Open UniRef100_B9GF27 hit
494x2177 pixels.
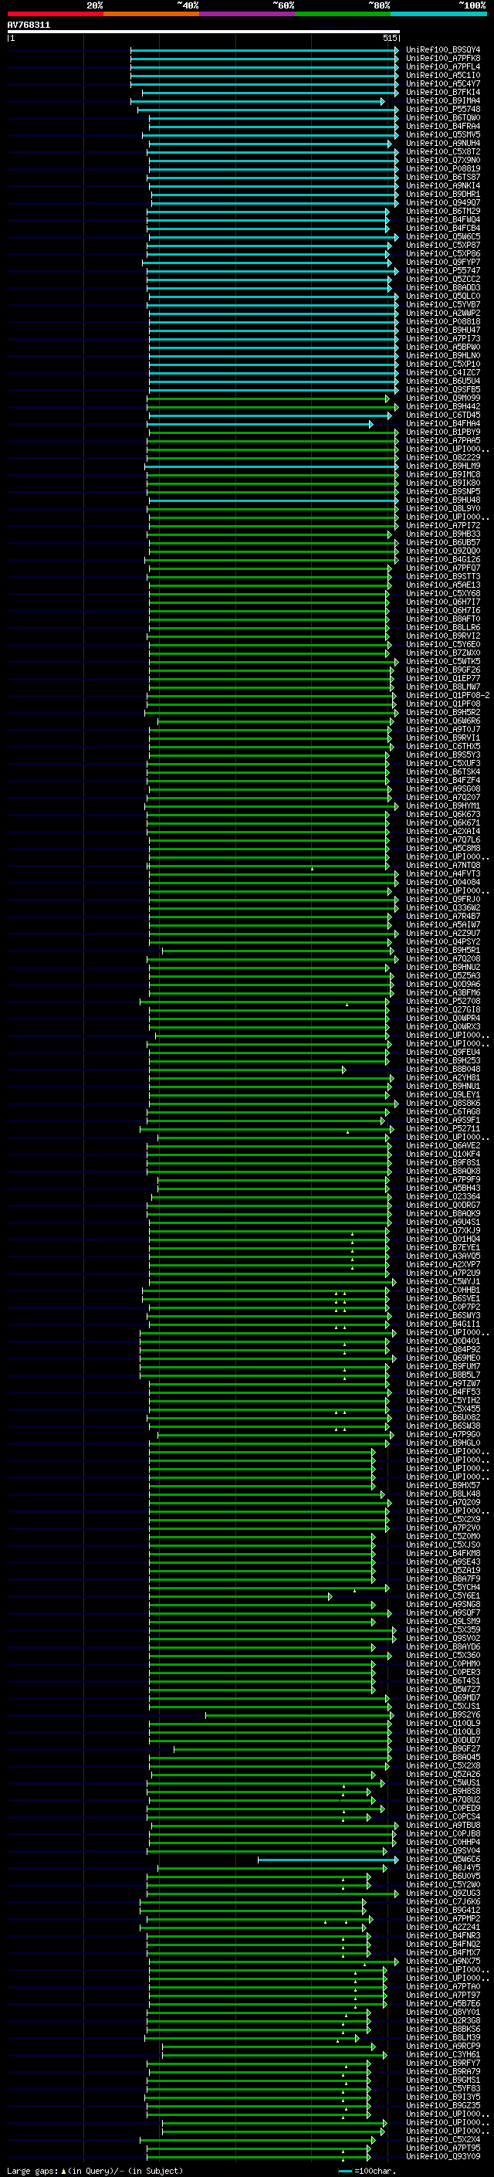click(442, 1748)
